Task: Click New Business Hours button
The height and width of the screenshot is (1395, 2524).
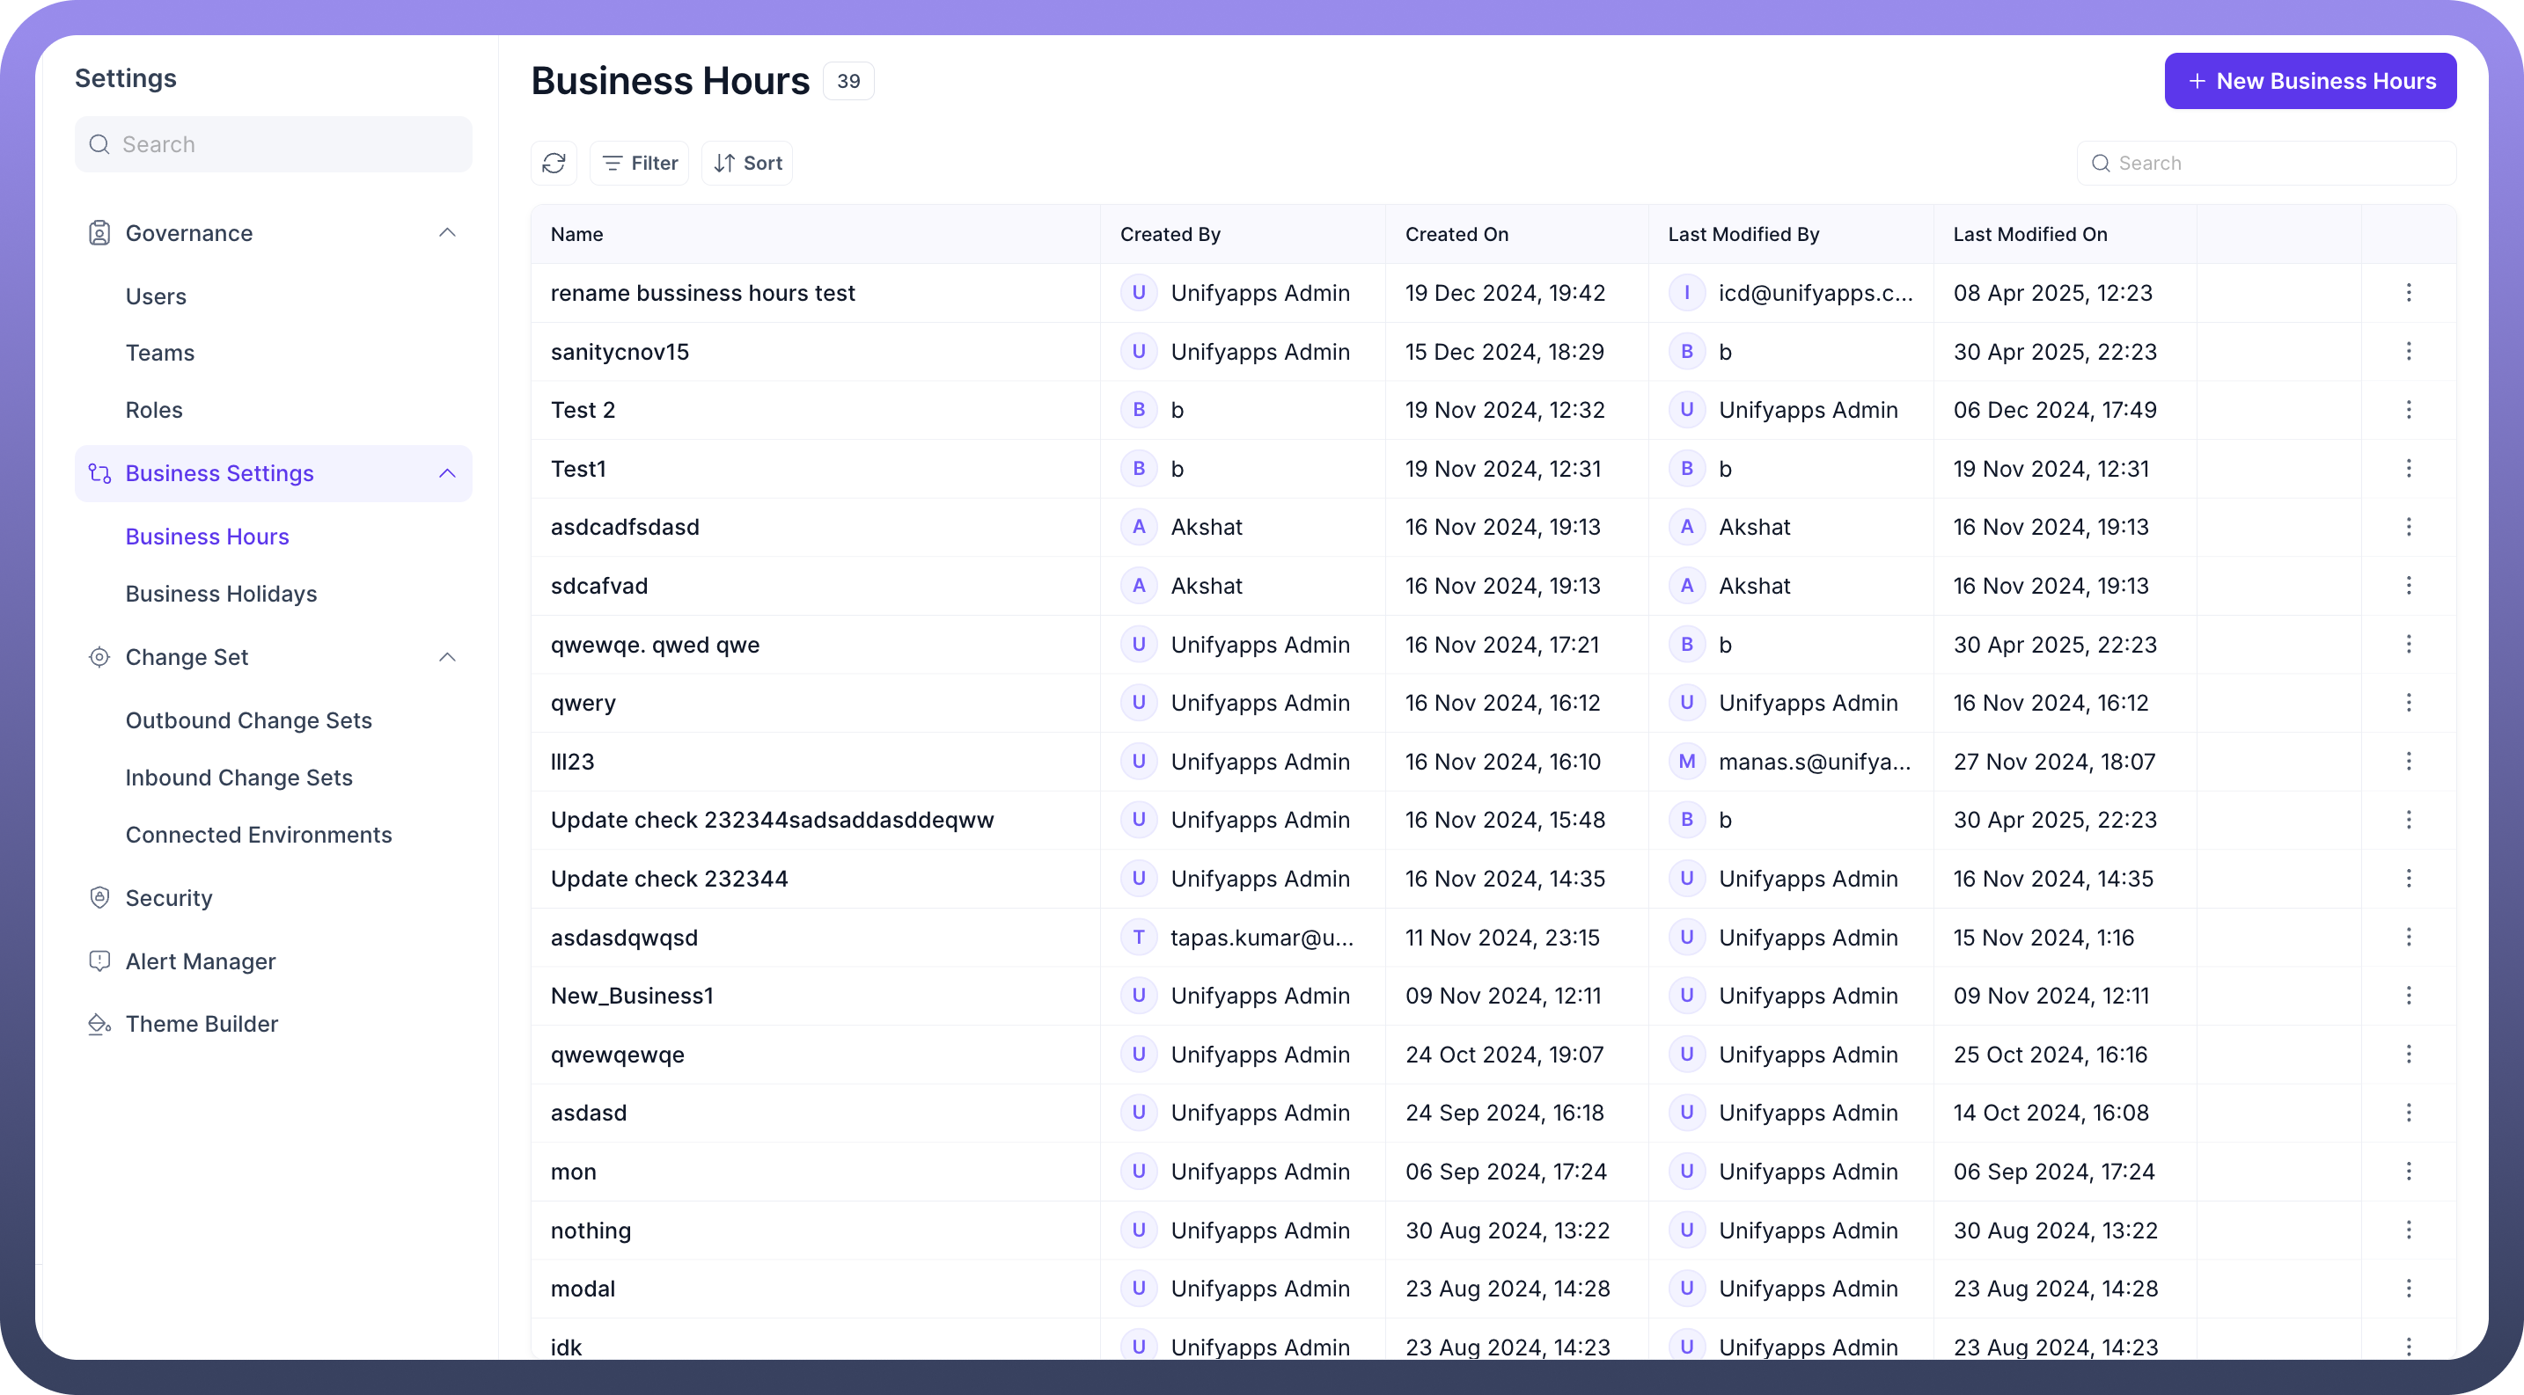Action: [x=2309, y=81]
